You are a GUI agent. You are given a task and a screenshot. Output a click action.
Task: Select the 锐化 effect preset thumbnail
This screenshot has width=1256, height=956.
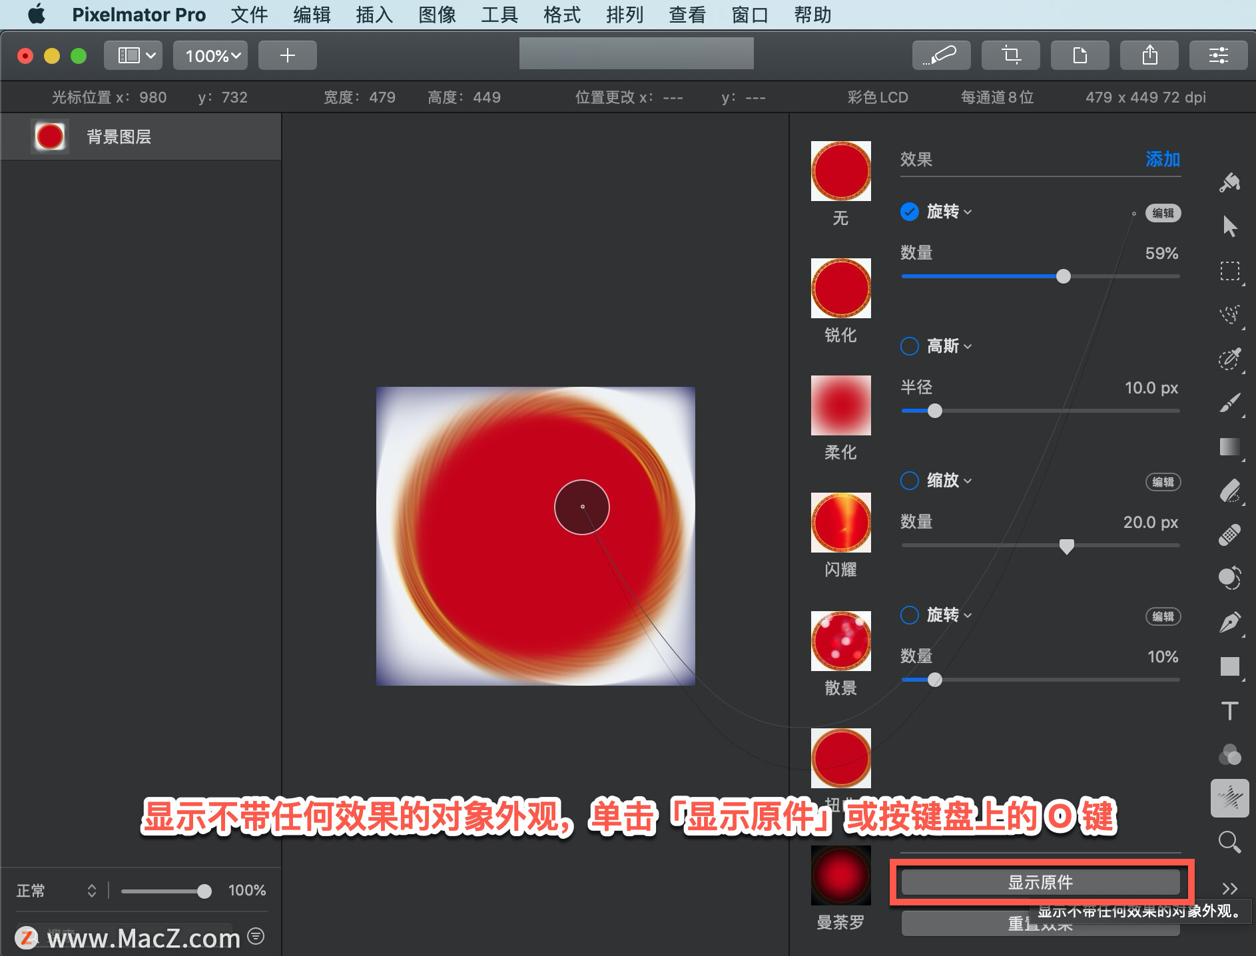click(840, 288)
